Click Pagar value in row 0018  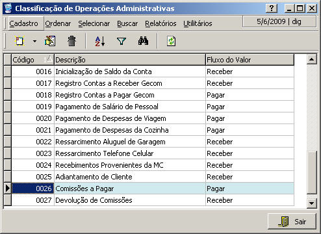tap(250, 95)
